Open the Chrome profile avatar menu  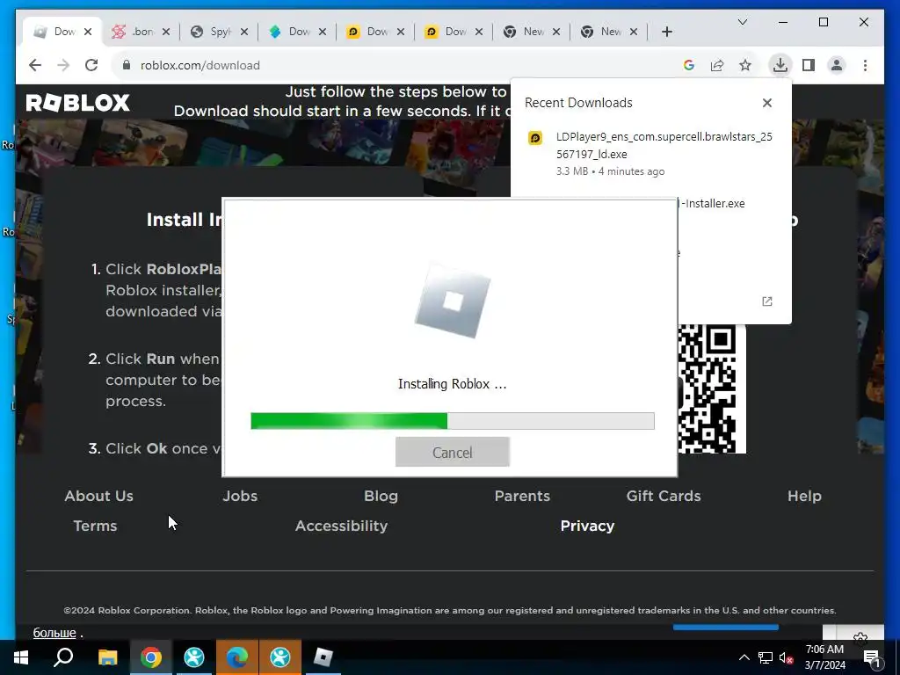[837, 65]
